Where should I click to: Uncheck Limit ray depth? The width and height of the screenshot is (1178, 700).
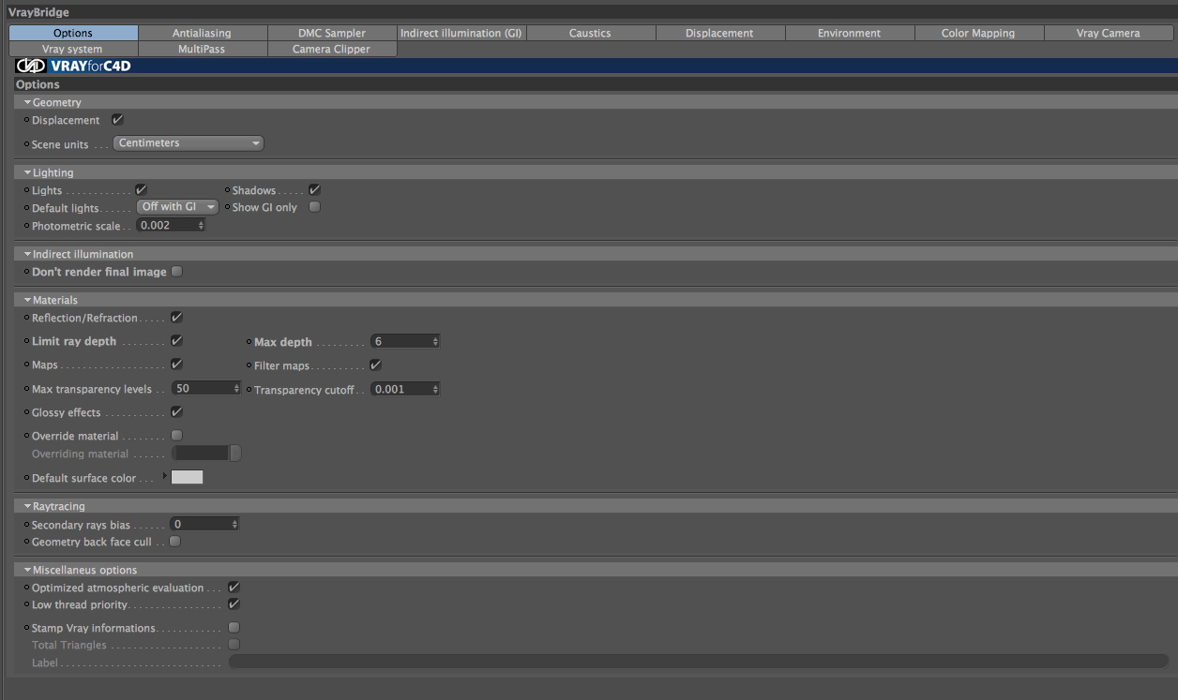click(176, 341)
